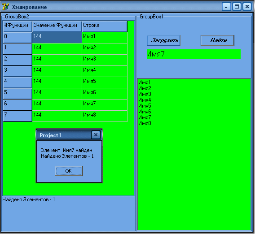
Task: Focus the search field containing Имя7
Action: tap(193, 54)
